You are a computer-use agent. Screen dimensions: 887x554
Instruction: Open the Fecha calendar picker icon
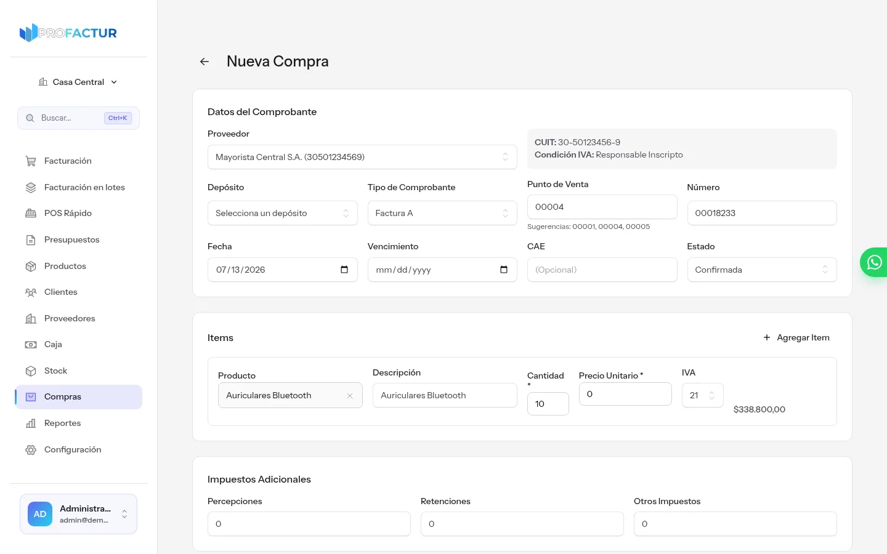(x=344, y=270)
